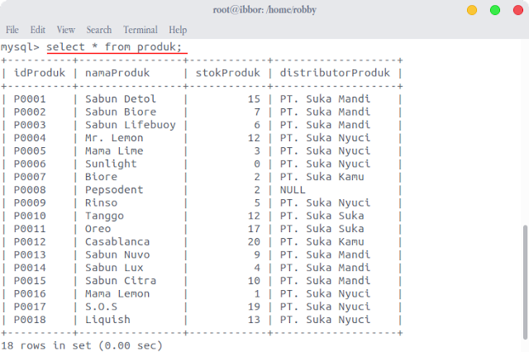Click the red close window button
Screen dimensions: 529x352
click(518, 10)
